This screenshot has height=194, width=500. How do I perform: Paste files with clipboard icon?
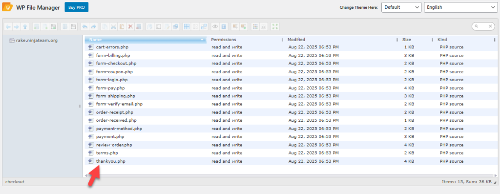122,26
